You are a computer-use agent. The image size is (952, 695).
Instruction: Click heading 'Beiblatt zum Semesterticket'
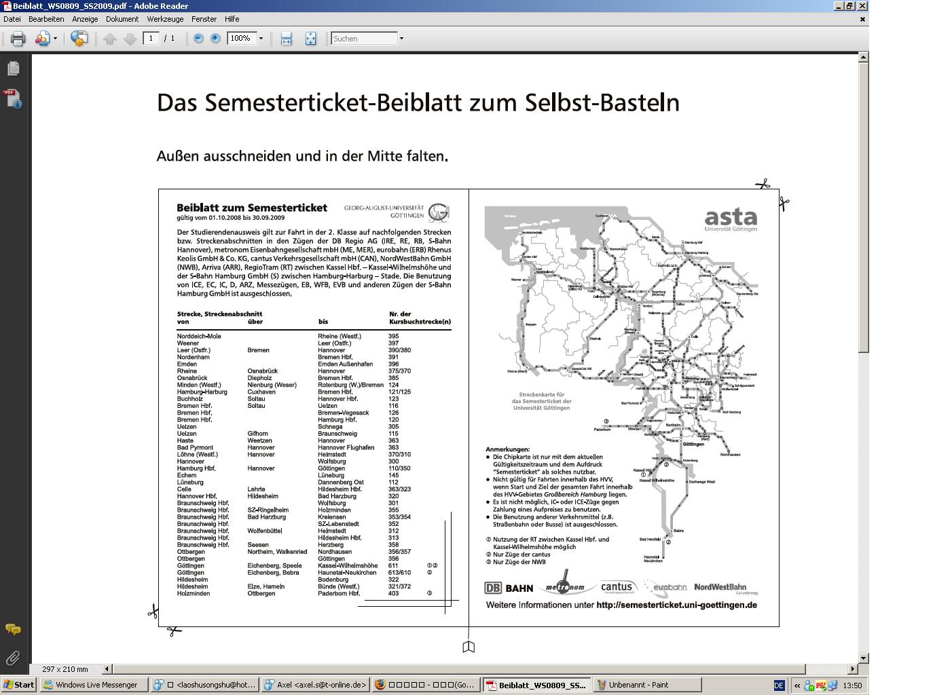coord(252,208)
